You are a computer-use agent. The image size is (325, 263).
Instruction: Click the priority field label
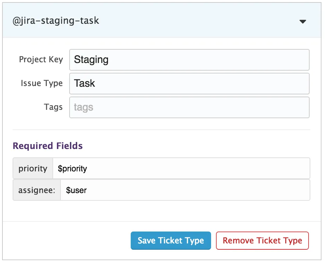pyautogui.click(x=33, y=169)
